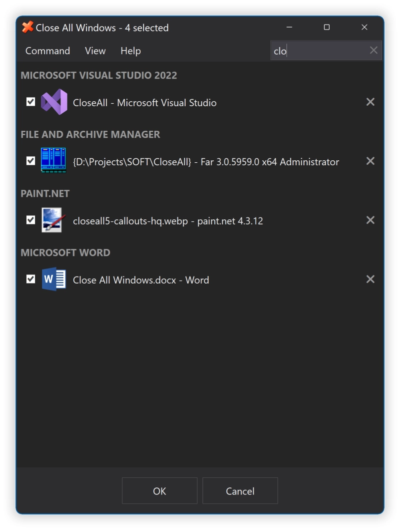Click the Close All Windows app icon in the title bar

[27, 27]
